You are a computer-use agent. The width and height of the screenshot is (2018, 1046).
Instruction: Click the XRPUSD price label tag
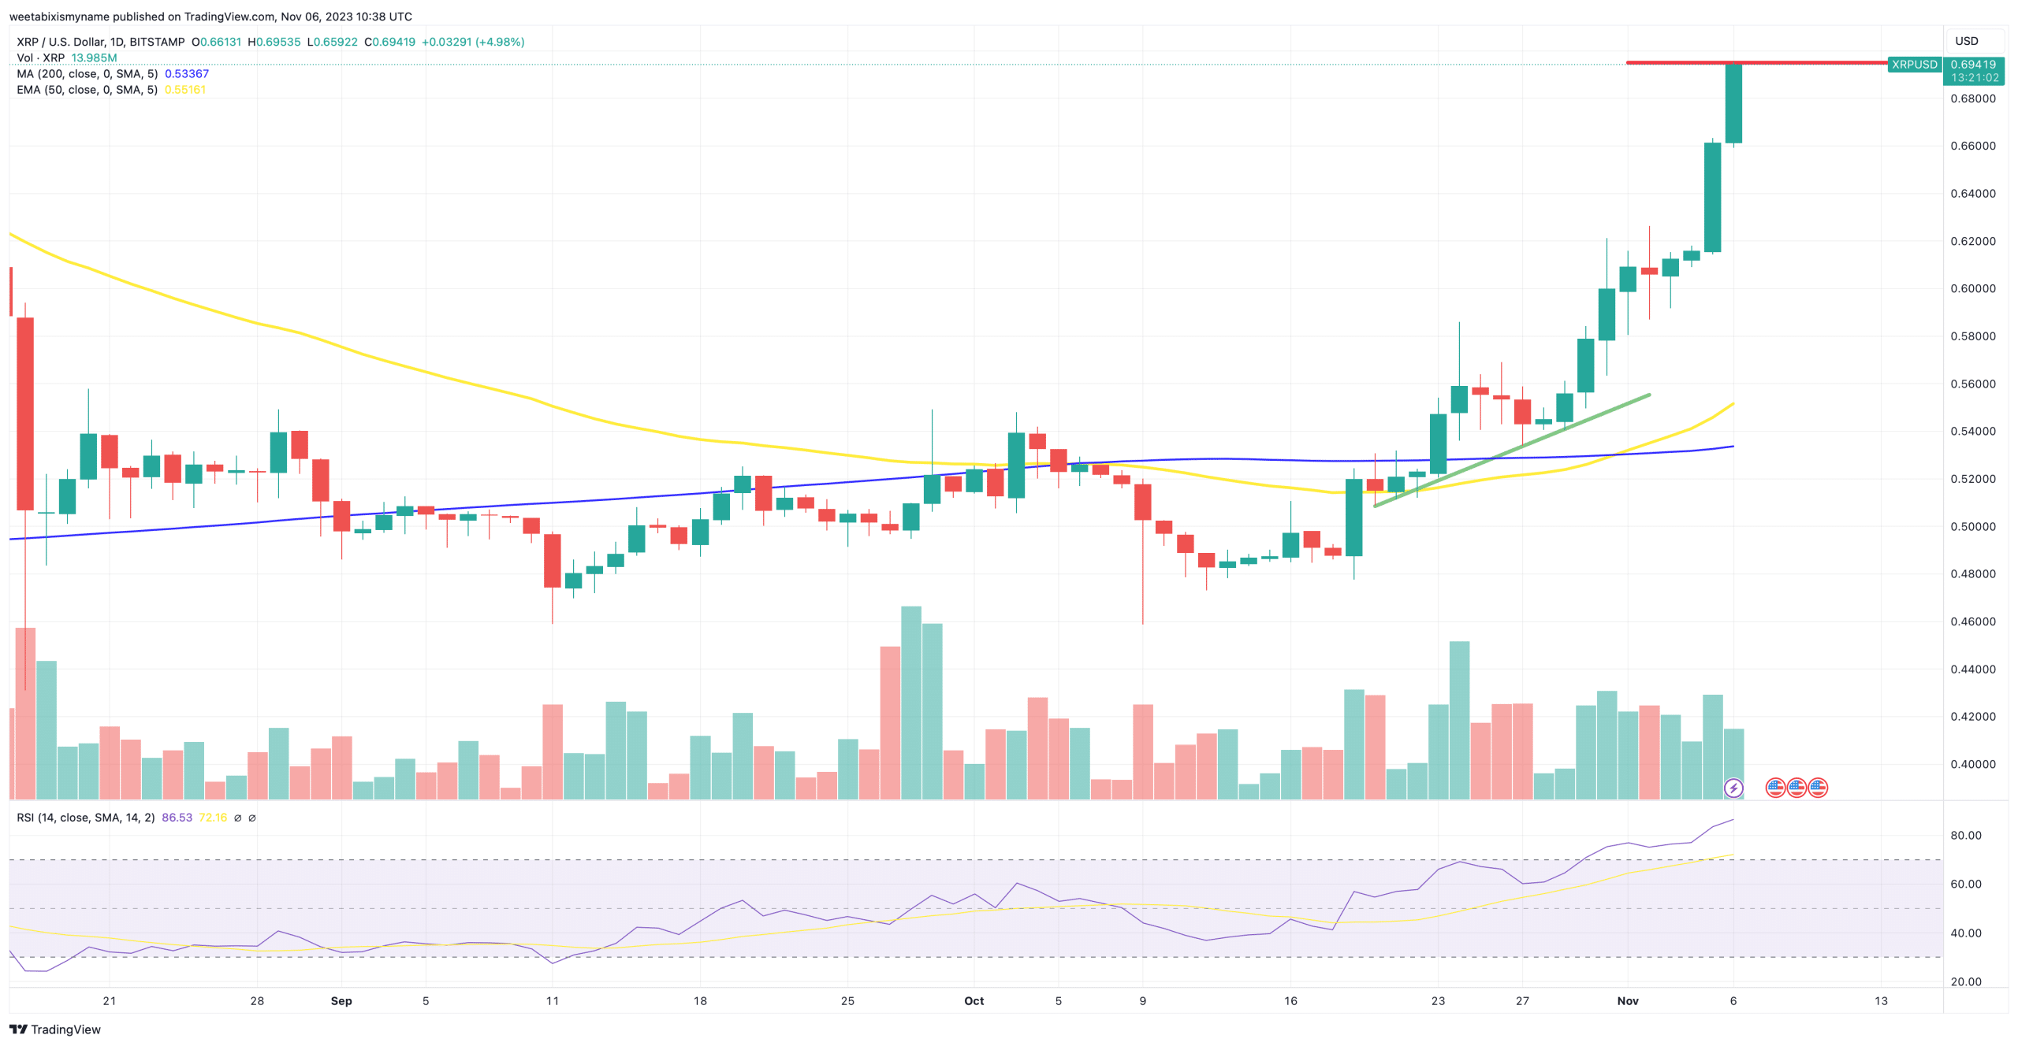pos(1914,65)
